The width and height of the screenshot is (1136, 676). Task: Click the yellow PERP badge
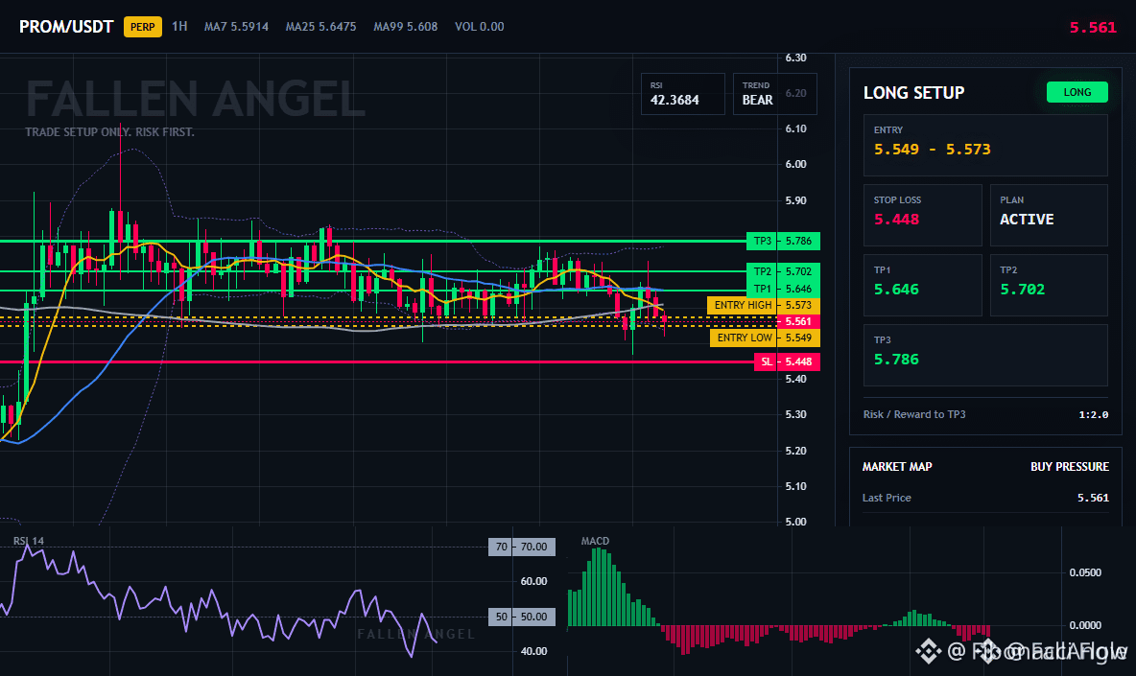click(143, 27)
